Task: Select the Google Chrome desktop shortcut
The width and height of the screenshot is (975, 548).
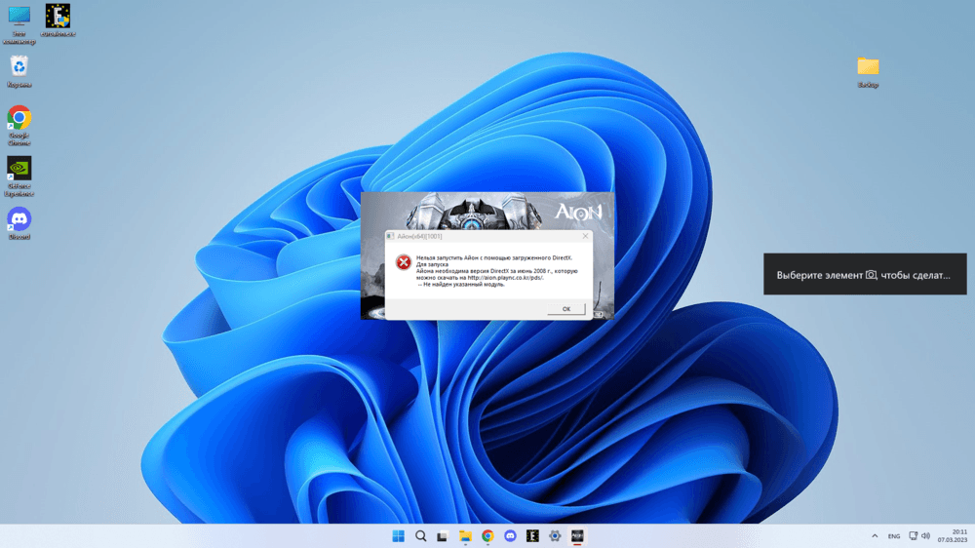Action: [19, 119]
